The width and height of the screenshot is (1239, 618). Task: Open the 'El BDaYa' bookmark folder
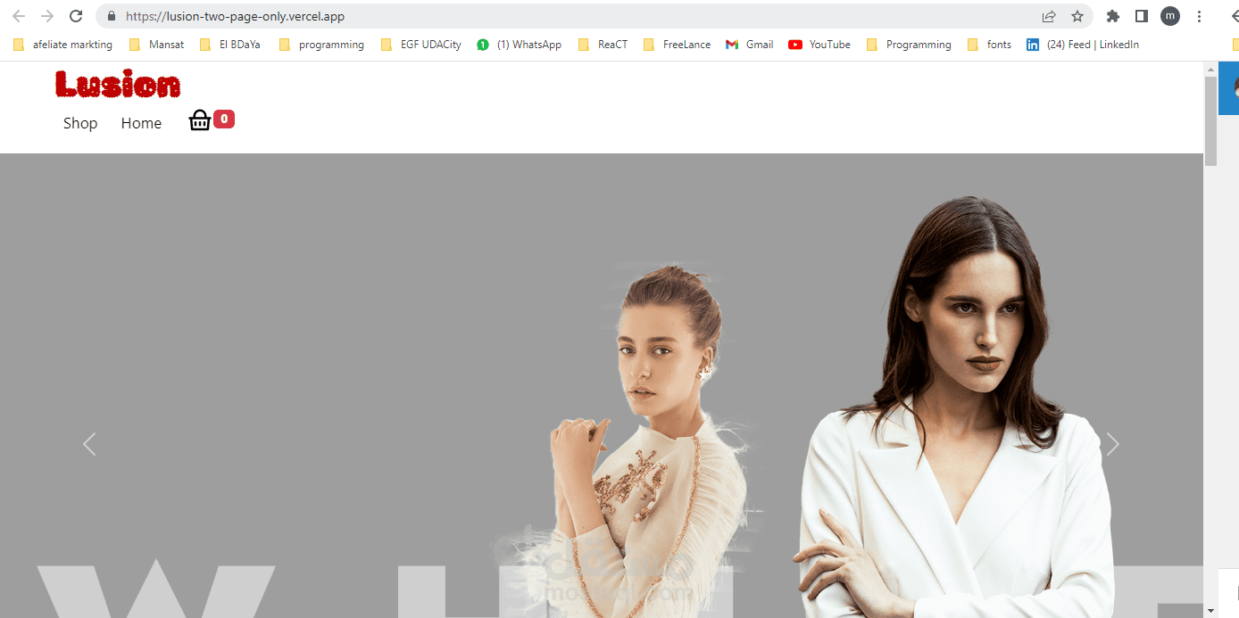pos(229,45)
